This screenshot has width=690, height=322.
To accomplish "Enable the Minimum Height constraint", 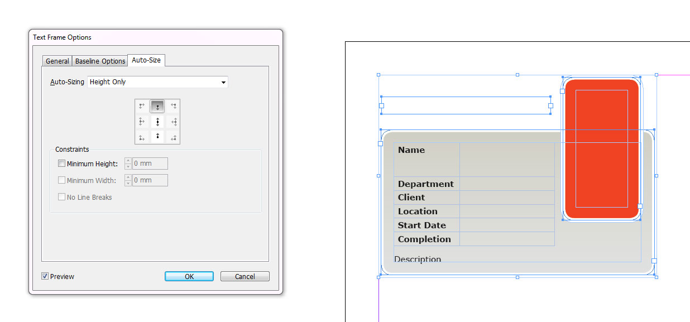I will click(x=62, y=164).
